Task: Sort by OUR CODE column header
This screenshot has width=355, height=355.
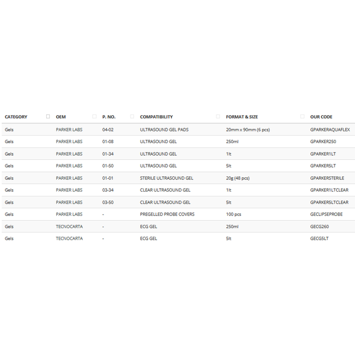Action: point(321,117)
